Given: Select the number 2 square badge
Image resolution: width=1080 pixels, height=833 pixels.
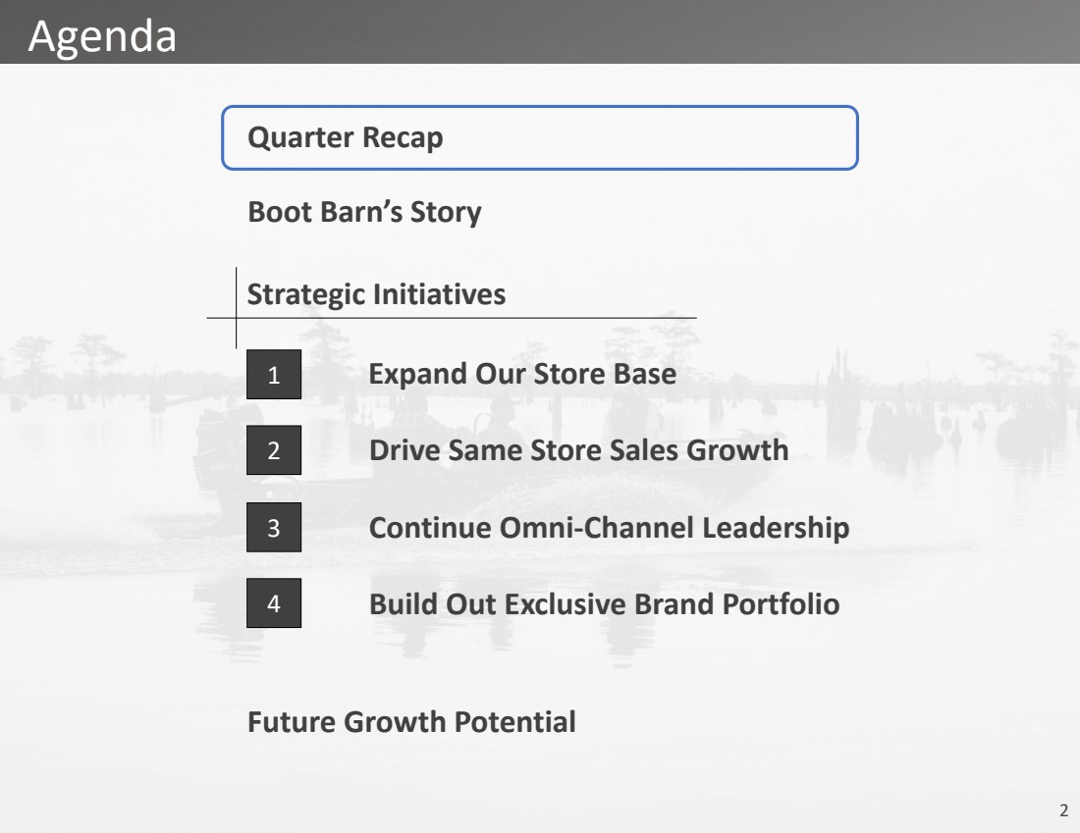Looking at the screenshot, I should tap(274, 451).
